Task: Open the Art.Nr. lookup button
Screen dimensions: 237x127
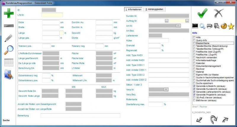Action: (178, 26)
